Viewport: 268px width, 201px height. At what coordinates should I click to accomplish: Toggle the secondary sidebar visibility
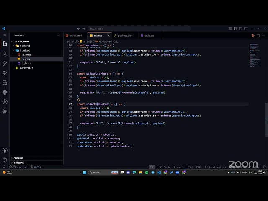click(x=246, y=28)
